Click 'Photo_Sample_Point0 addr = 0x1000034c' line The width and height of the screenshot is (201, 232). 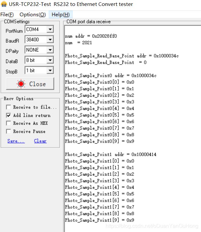pyautogui.click(x=111, y=76)
